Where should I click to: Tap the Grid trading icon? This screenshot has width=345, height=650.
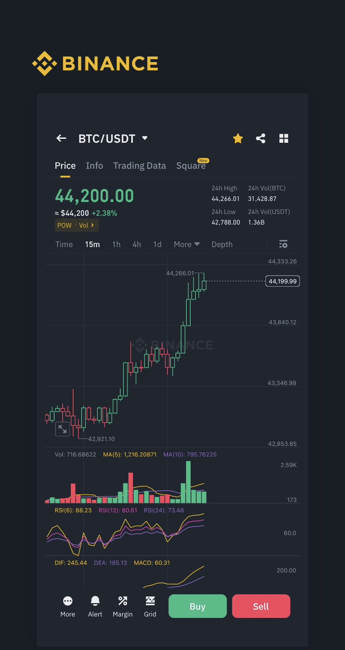[x=150, y=601]
